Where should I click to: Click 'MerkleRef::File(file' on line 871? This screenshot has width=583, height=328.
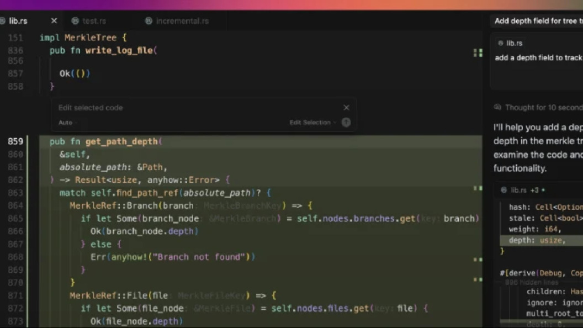(119, 295)
